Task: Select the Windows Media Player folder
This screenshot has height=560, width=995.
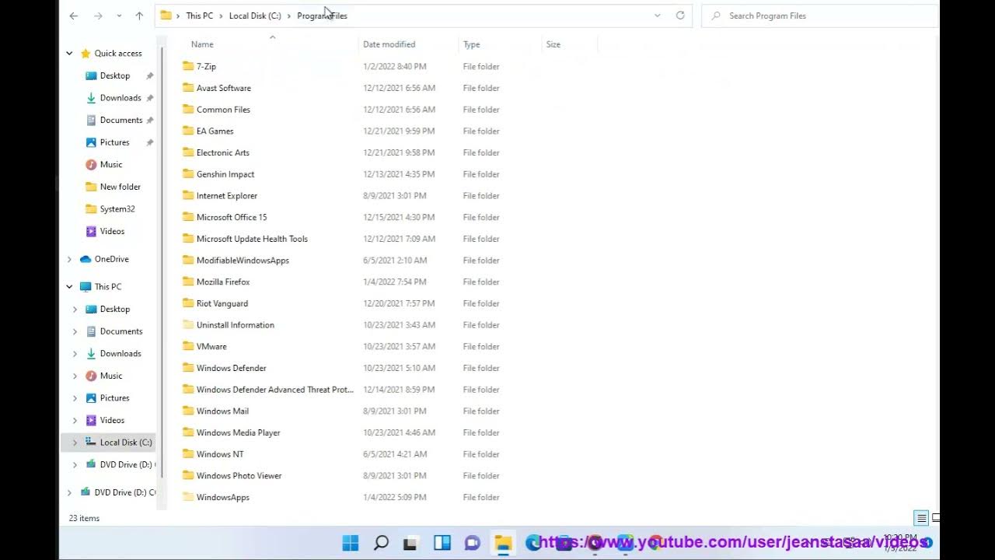Action: (238, 432)
